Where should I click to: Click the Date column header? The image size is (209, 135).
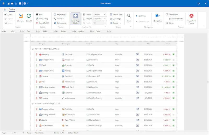[x=148, y=44]
